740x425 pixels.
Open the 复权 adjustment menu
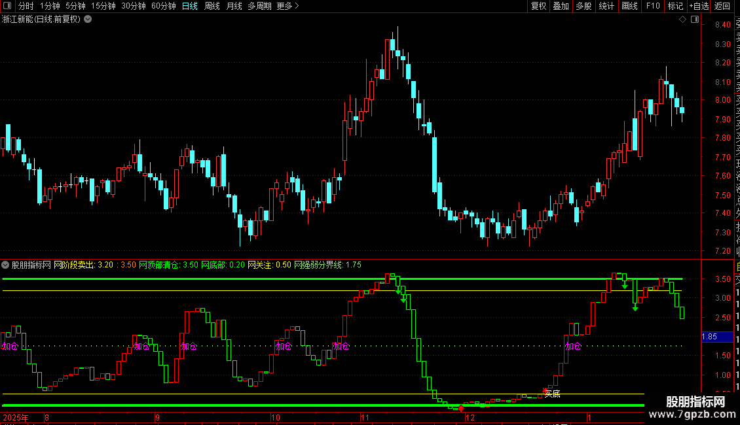point(538,6)
